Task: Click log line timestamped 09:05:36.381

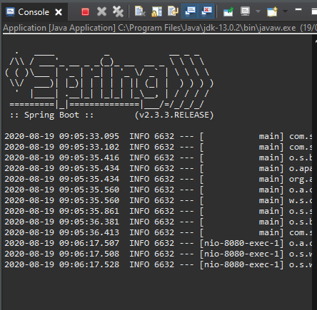Action: click(158, 222)
